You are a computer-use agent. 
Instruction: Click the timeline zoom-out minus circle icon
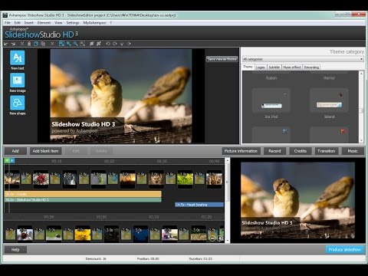pos(212,238)
